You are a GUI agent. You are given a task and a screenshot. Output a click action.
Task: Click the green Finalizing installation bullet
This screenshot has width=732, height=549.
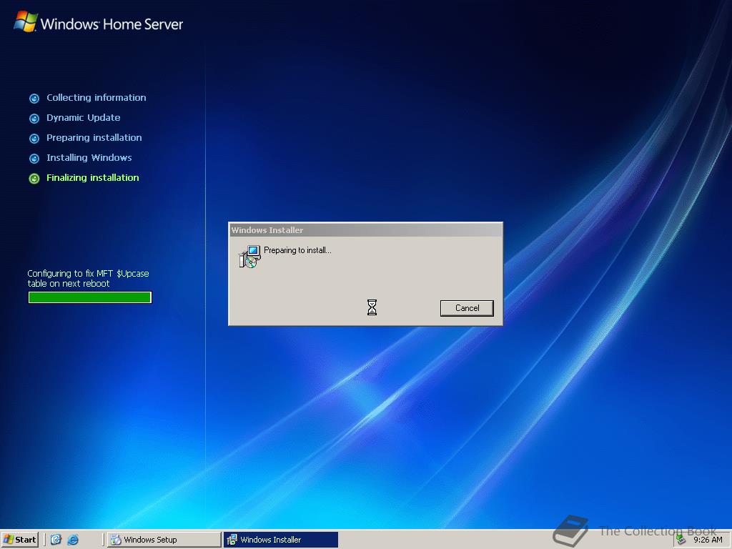click(34, 179)
